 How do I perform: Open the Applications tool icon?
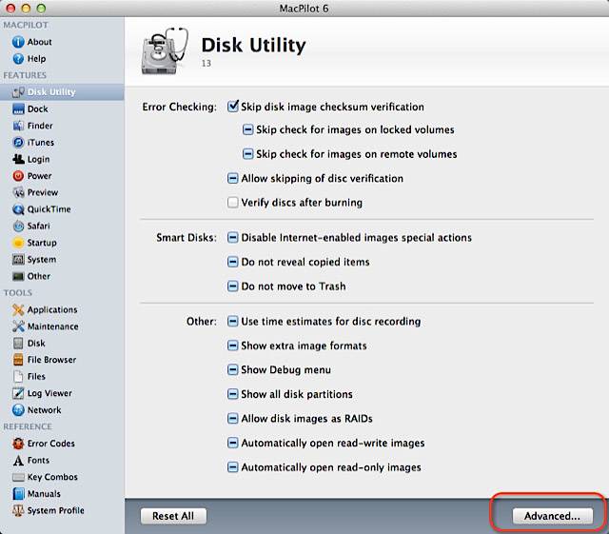coord(18,309)
